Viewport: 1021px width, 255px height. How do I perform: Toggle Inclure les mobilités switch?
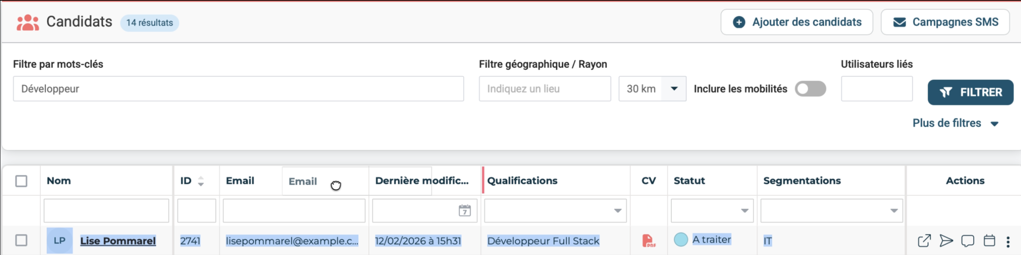810,89
